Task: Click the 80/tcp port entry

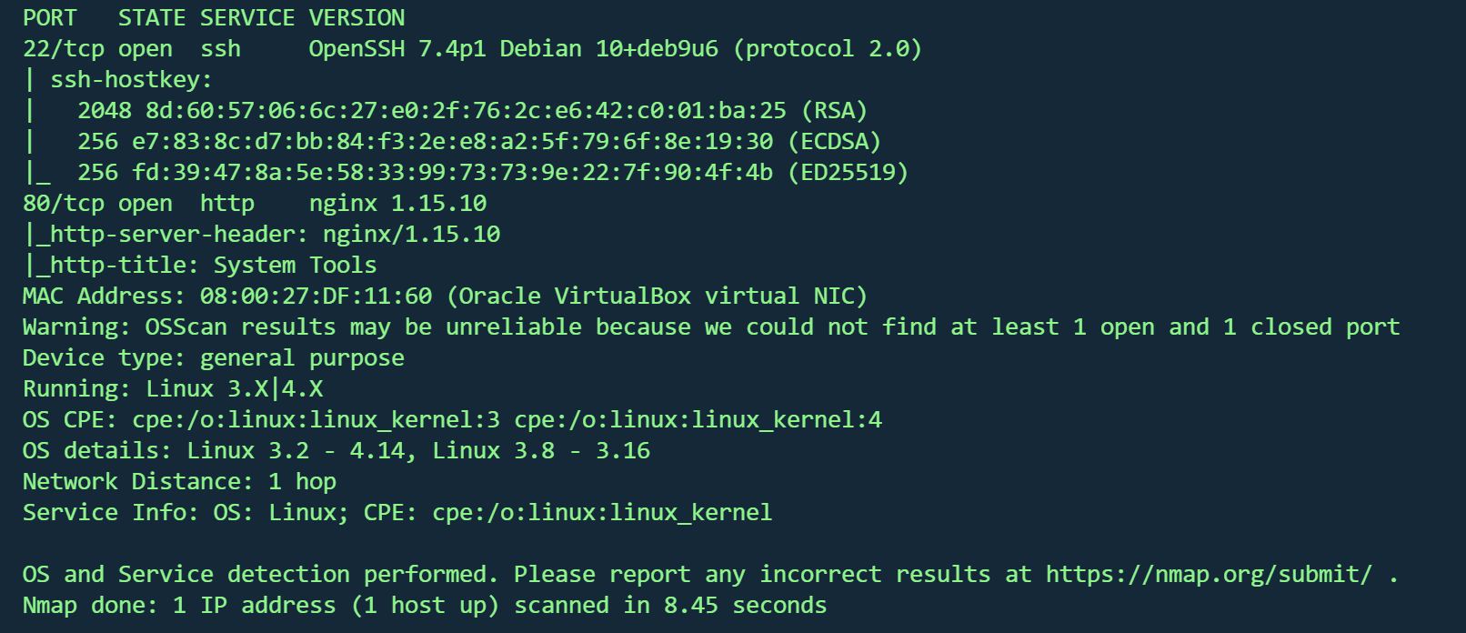Action: click(63, 204)
